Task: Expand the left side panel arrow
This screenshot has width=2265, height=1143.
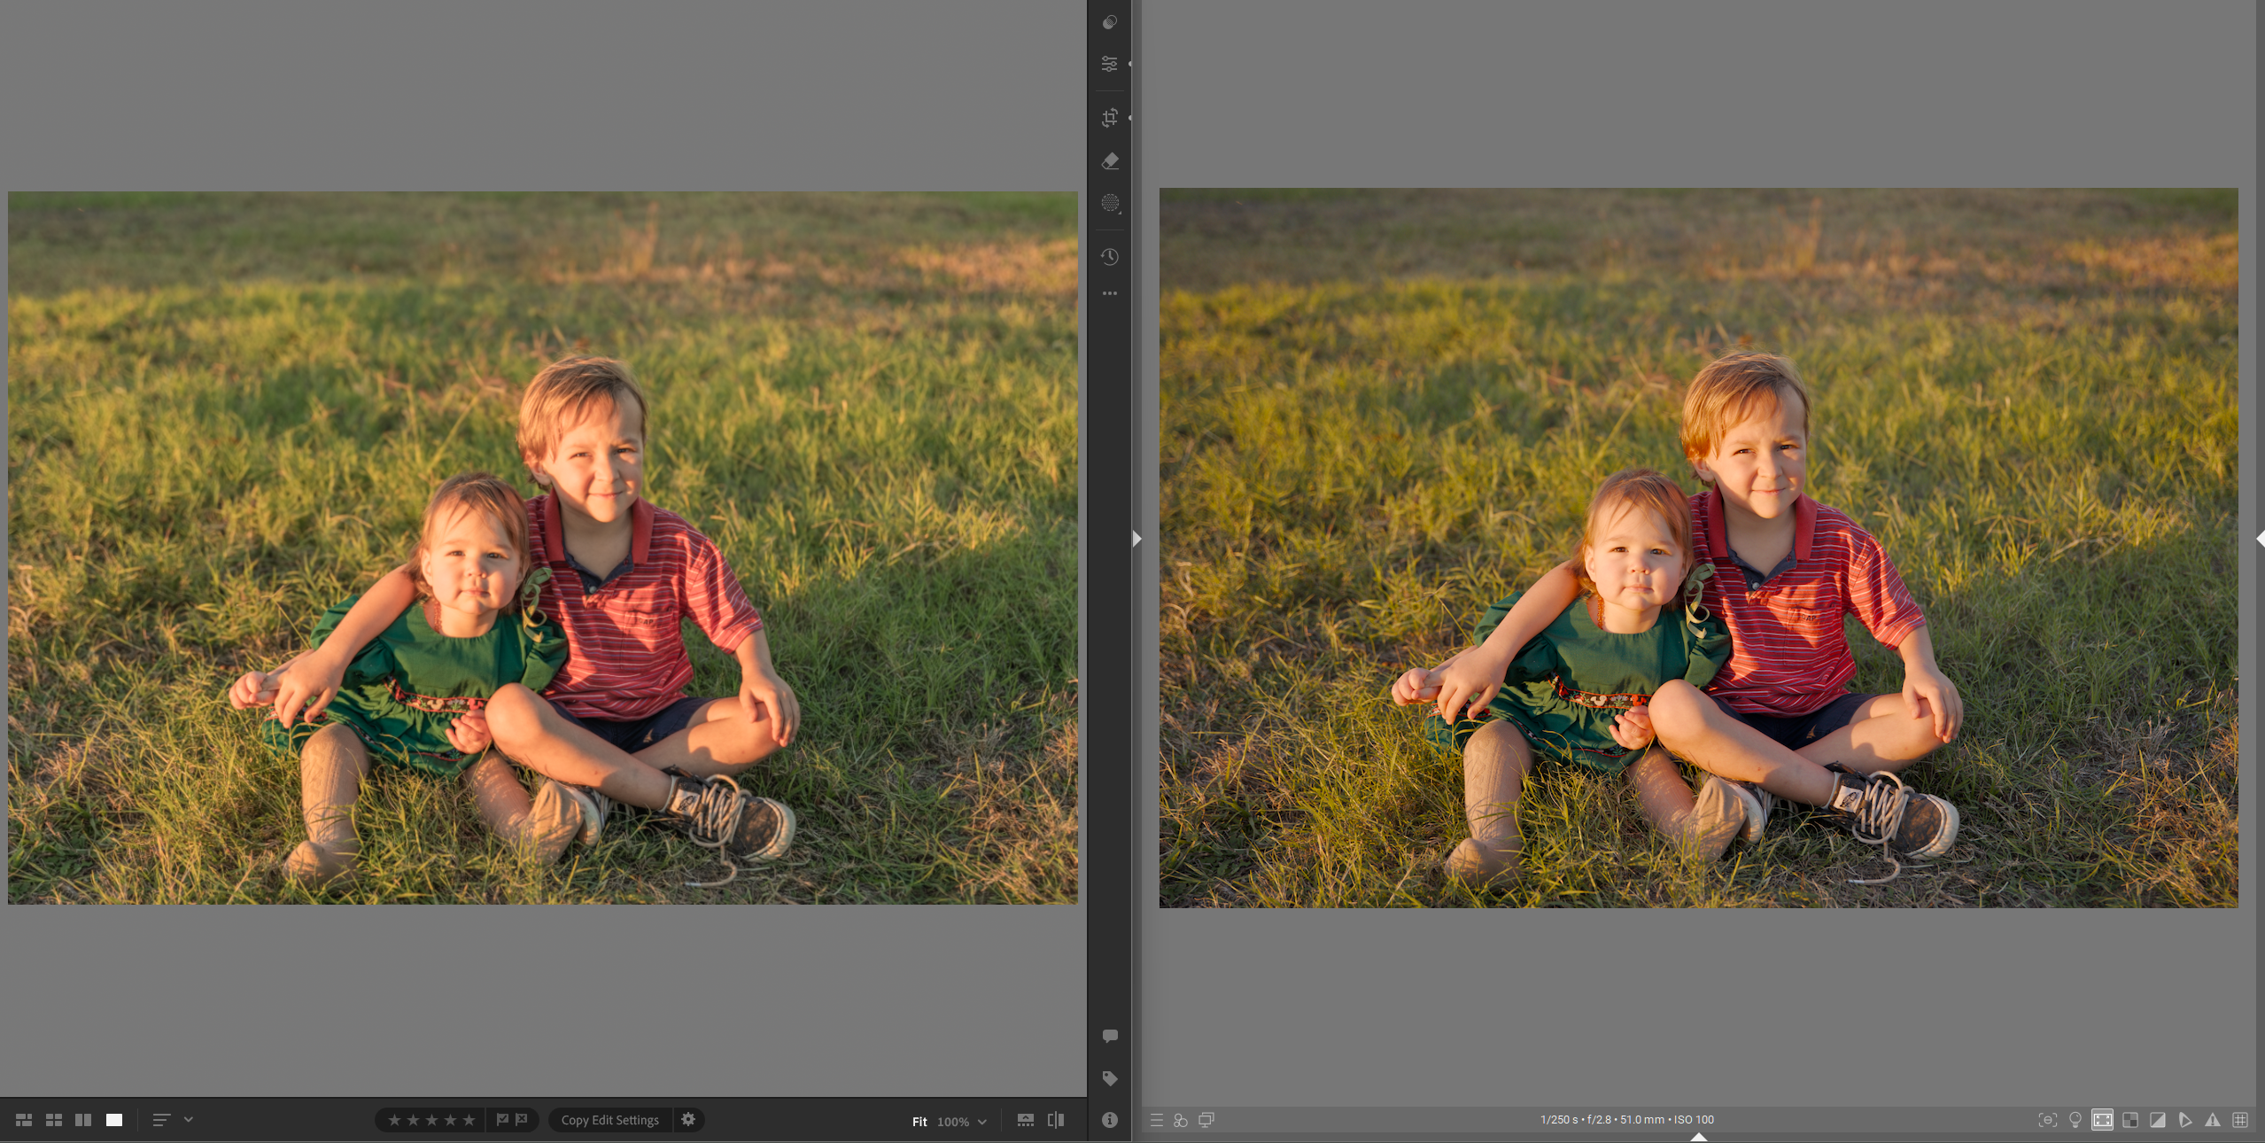Action: (1136, 539)
